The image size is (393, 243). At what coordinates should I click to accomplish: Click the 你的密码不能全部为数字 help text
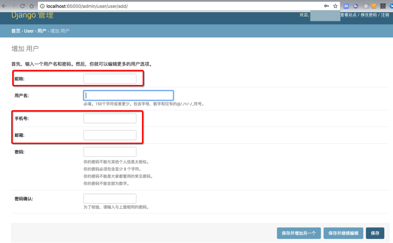[107, 183]
